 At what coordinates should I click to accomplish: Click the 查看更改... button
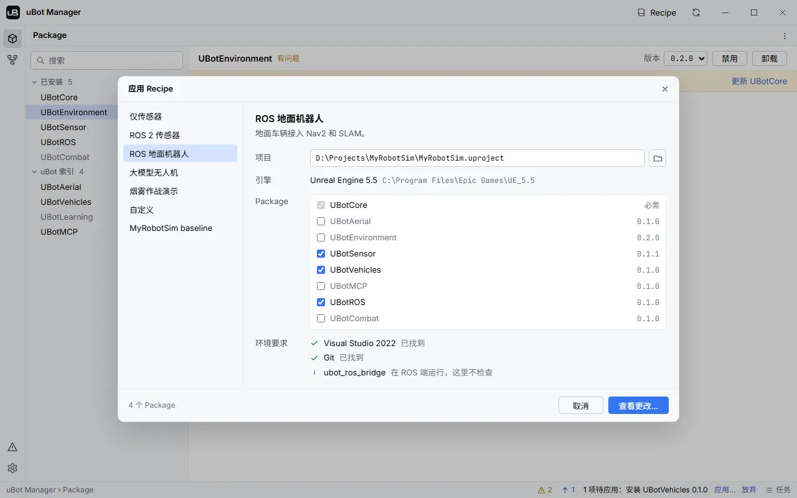click(638, 405)
